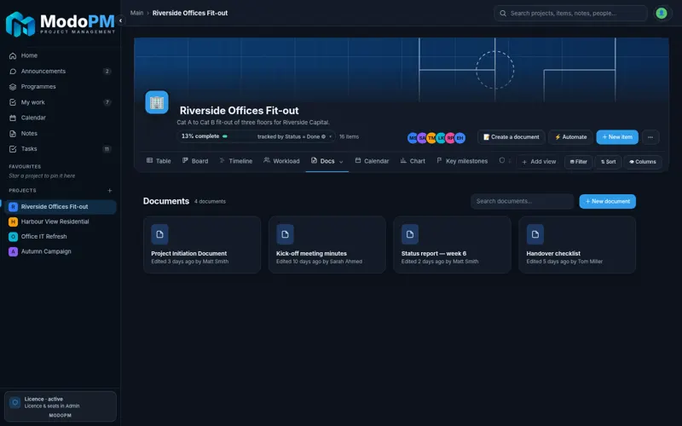Open the user profile avatar
Screen dimensions: 682x426
pos(662,13)
